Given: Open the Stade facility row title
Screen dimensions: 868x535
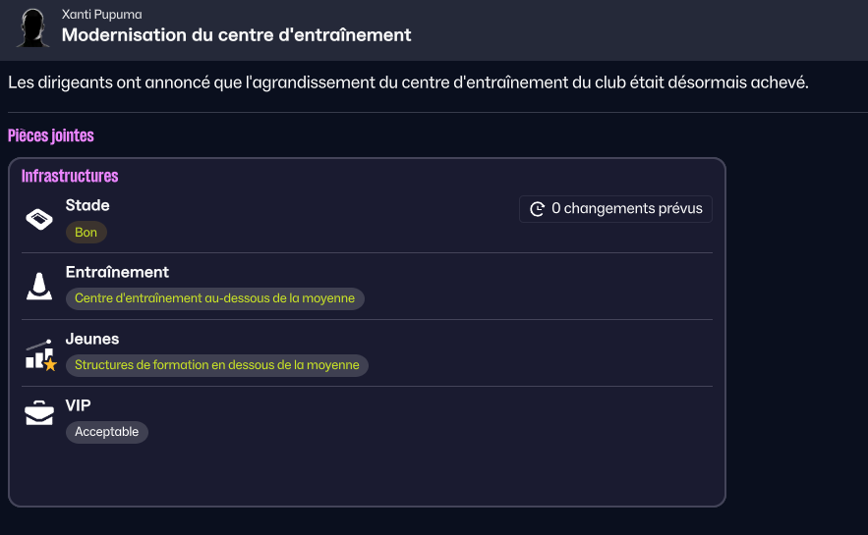Looking at the screenshot, I should pyautogui.click(x=87, y=205).
